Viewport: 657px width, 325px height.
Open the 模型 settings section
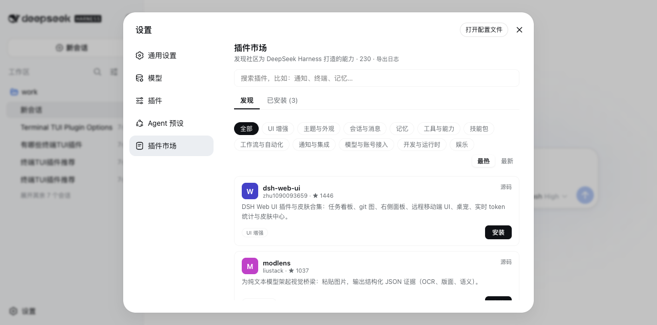[171, 78]
